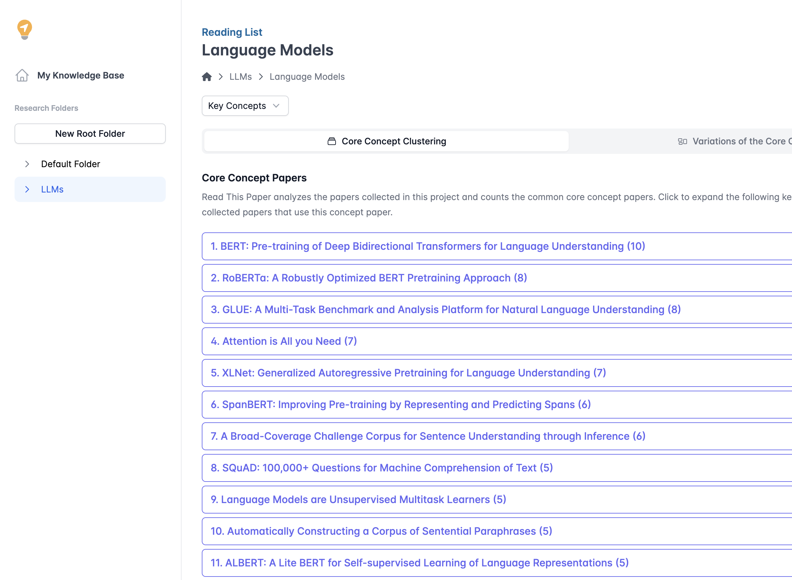
Task: Click the home icon beside My Knowledge Base
Action: tap(22, 75)
